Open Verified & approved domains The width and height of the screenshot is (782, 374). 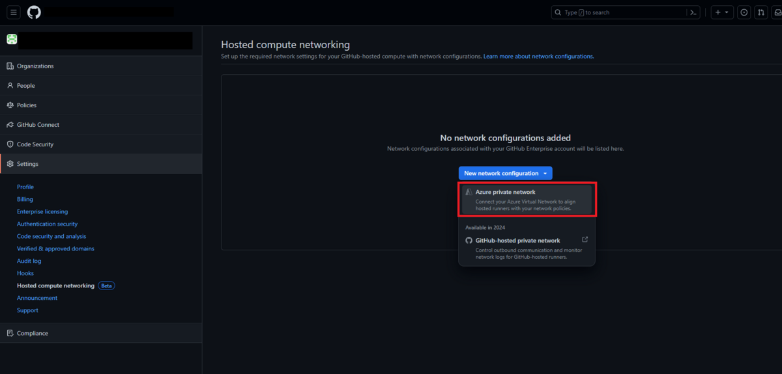point(55,248)
